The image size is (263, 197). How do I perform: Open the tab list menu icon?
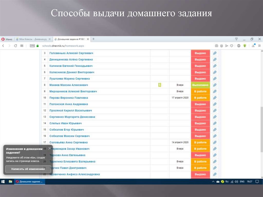[236, 39]
